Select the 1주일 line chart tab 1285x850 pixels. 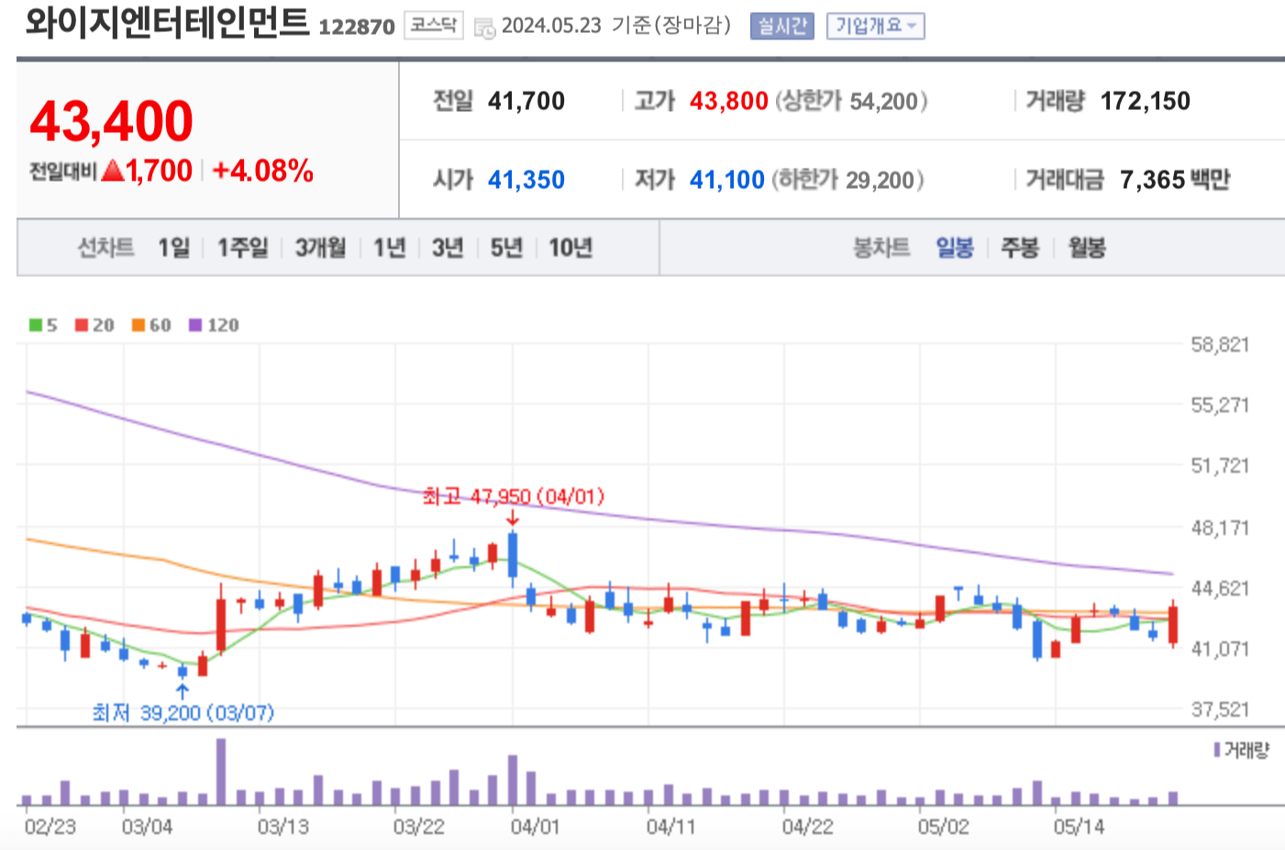pyautogui.click(x=242, y=248)
